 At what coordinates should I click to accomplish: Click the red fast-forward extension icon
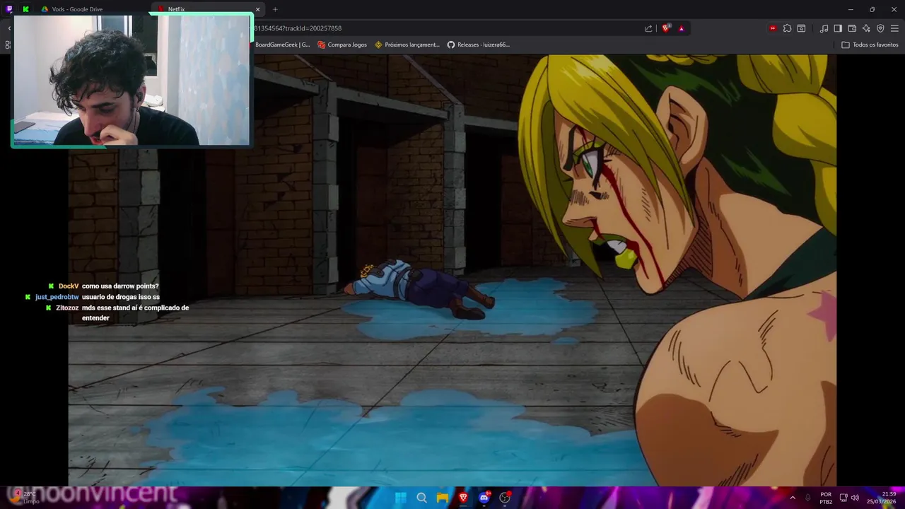[773, 28]
